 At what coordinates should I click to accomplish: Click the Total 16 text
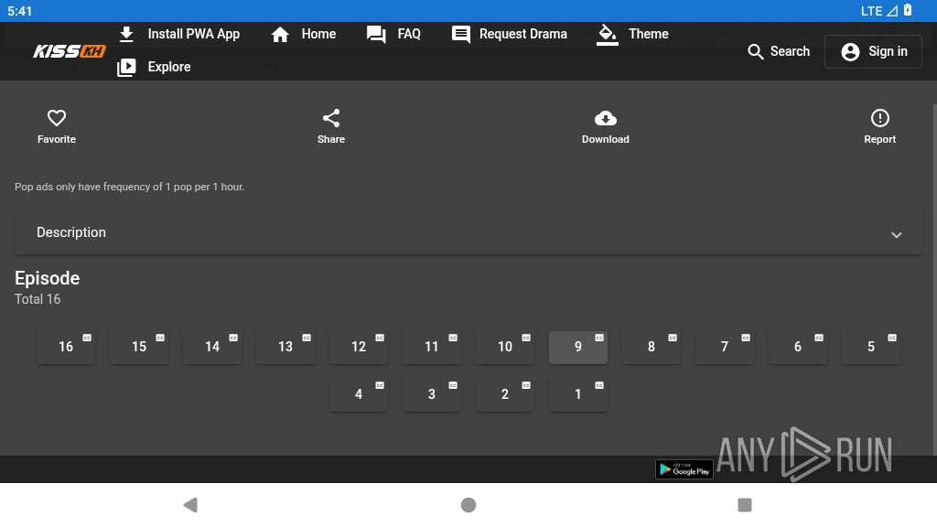click(x=38, y=299)
